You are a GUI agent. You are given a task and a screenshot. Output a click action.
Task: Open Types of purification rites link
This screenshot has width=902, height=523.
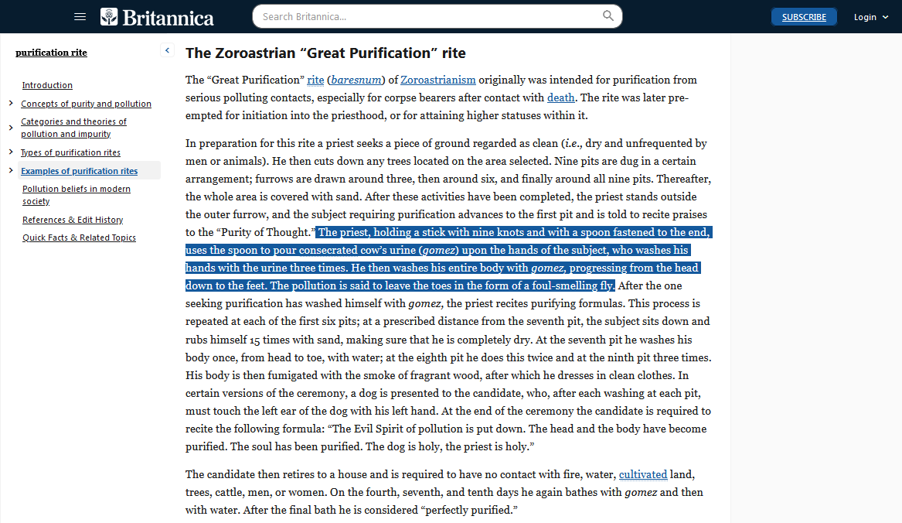coord(71,152)
